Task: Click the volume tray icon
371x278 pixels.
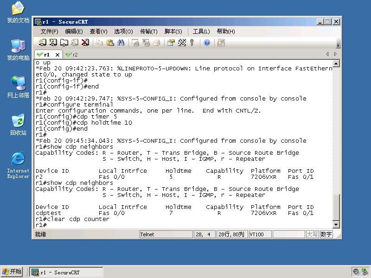Action: (x=356, y=272)
